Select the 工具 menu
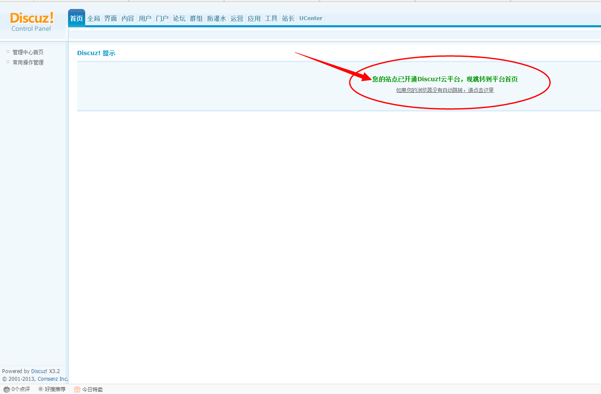This screenshot has height=394, width=601. (271, 18)
